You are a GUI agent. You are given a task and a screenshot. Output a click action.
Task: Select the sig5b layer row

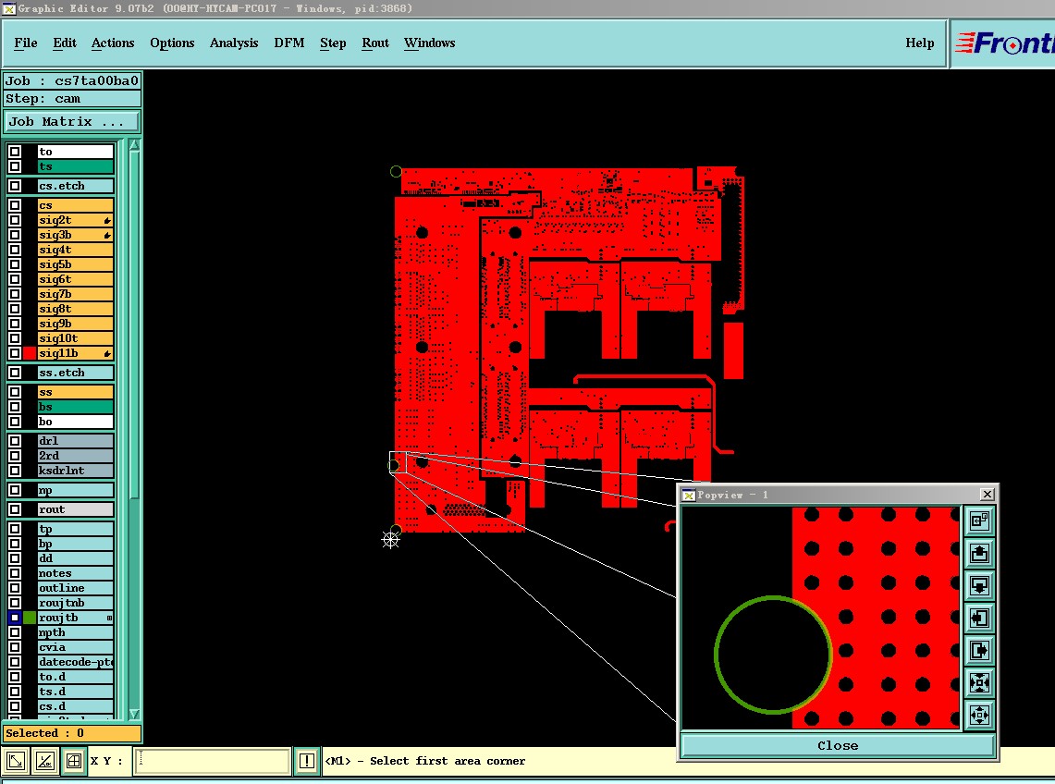coord(76,264)
